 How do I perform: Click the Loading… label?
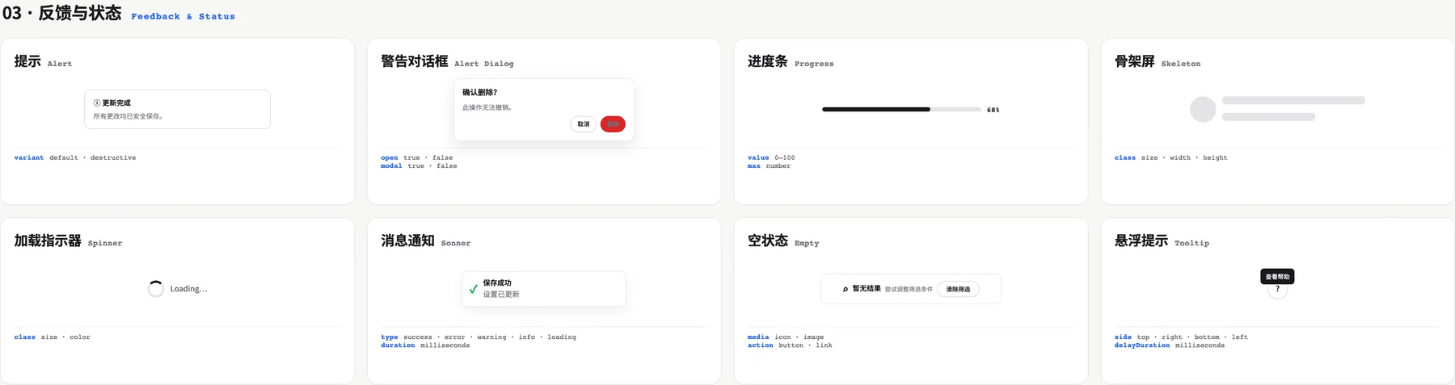[x=188, y=289]
